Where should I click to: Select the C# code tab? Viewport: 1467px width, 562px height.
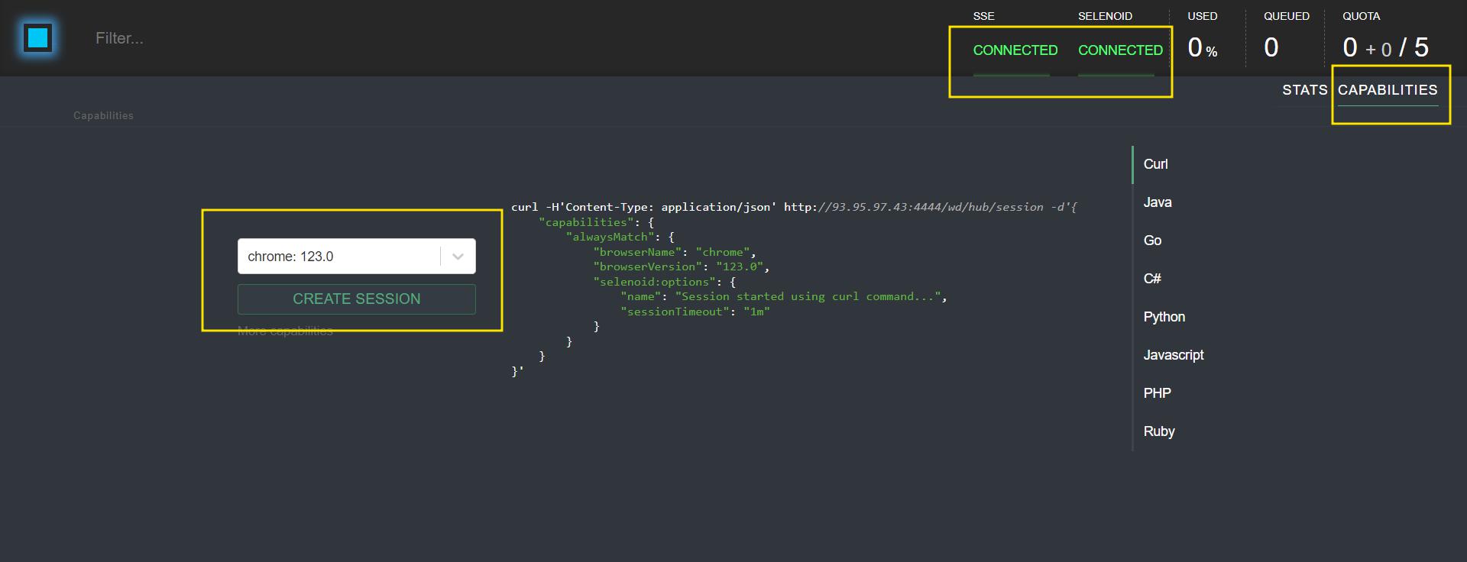1152,279
